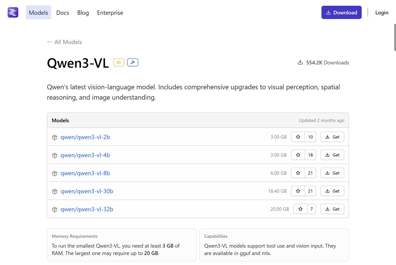Click the LM Studio logo icon

click(x=13, y=12)
